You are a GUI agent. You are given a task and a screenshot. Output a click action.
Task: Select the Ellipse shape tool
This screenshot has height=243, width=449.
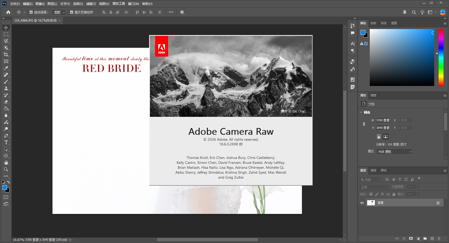coord(6,156)
